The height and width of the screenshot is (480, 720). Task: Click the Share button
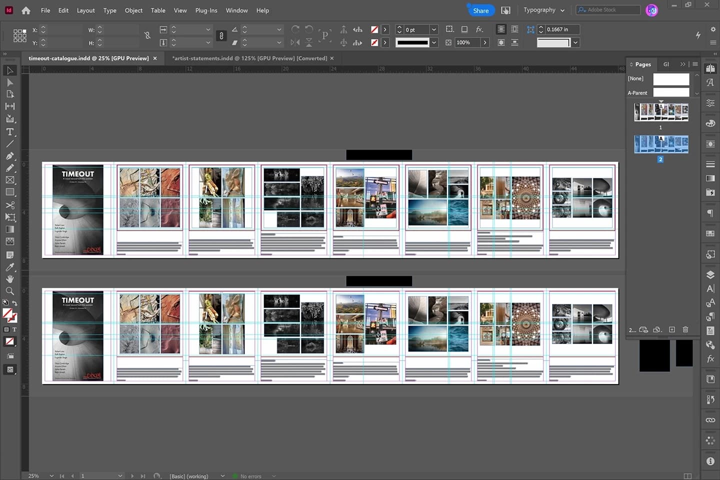point(480,10)
